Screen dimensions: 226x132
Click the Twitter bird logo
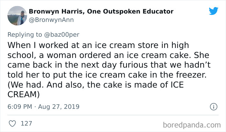[213, 11]
